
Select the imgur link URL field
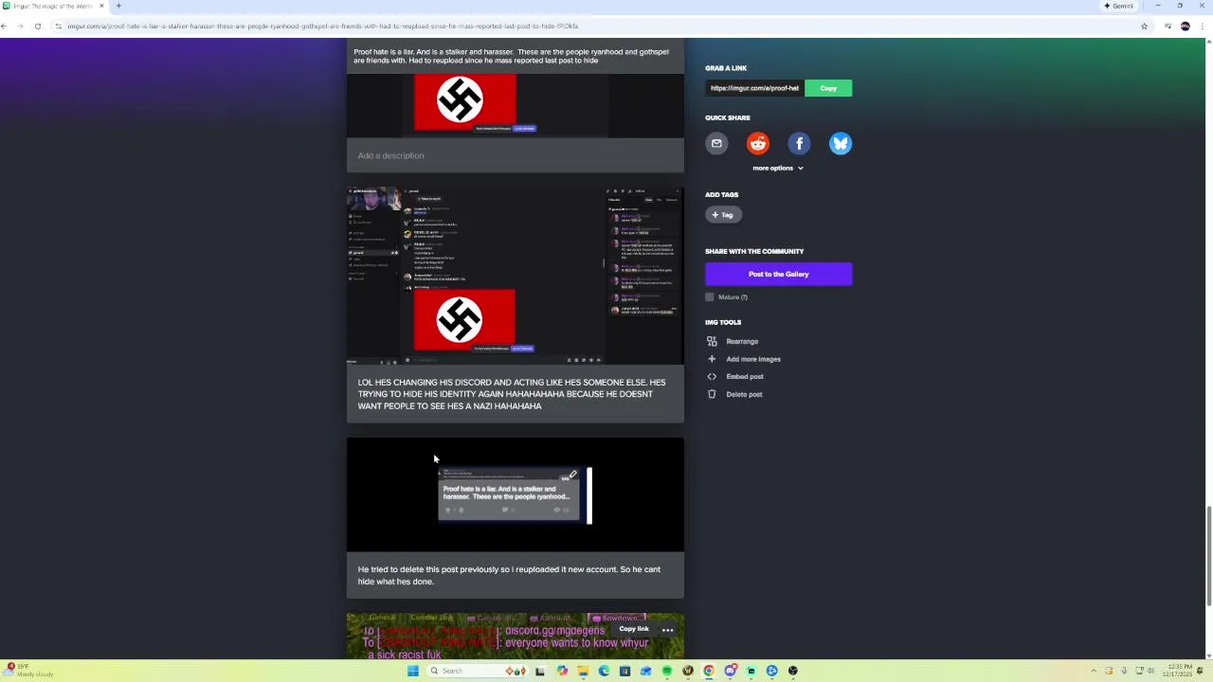click(754, 88)
